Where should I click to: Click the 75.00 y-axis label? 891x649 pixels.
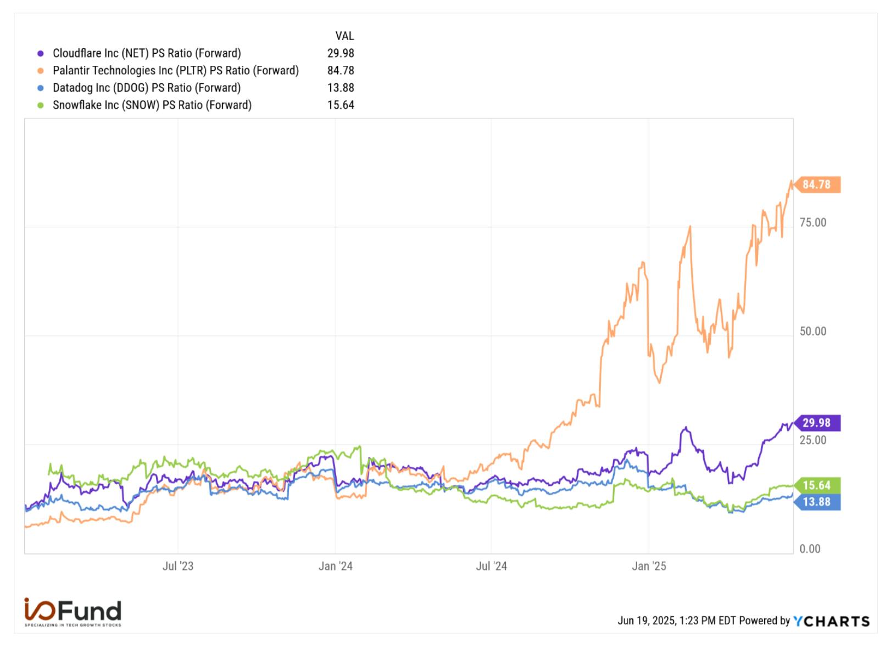(813, 222)
